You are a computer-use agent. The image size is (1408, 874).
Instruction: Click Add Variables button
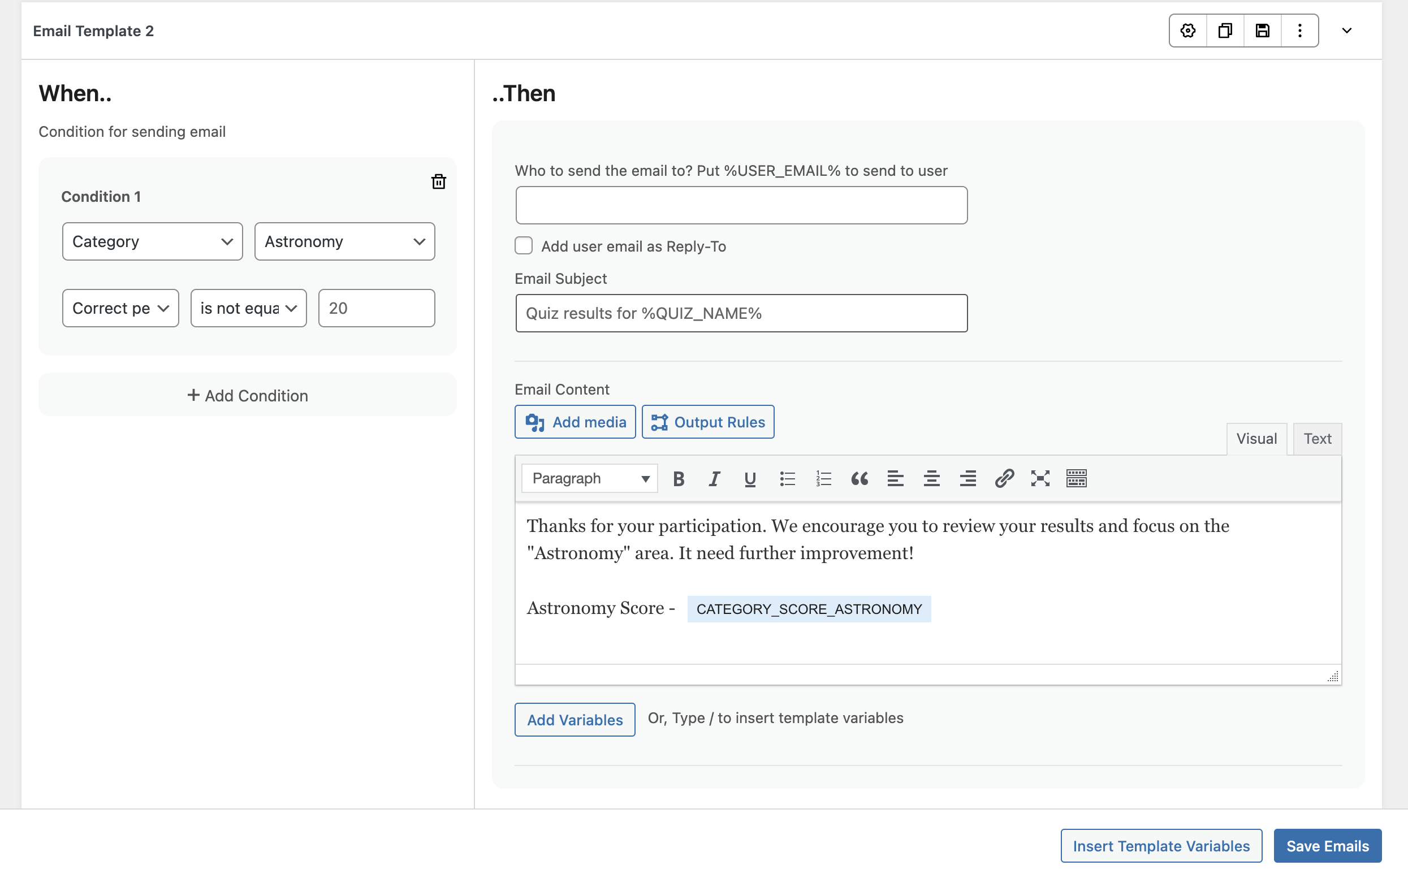(574, 719)
